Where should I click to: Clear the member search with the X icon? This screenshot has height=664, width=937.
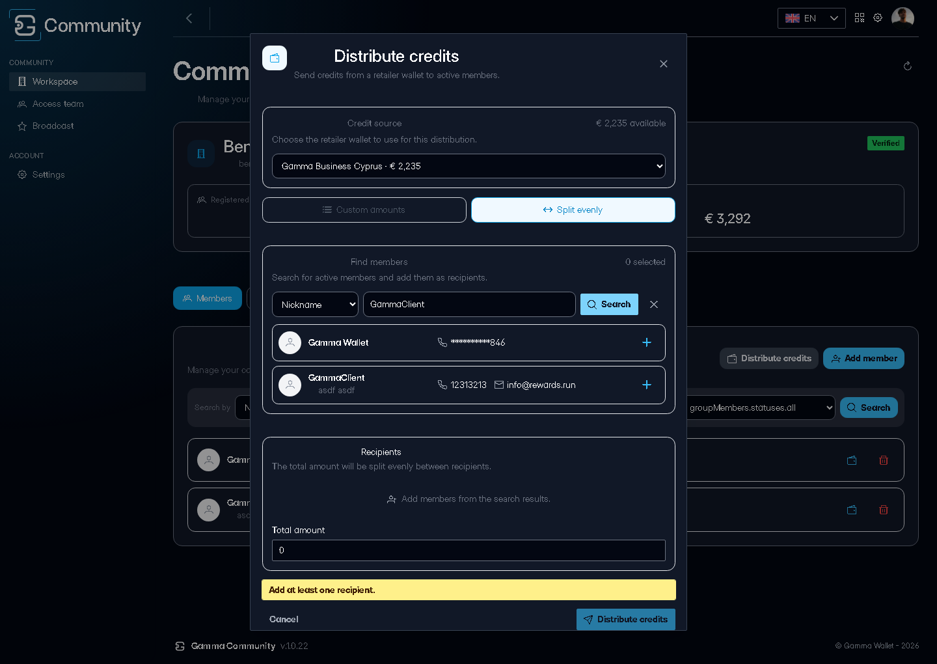click(x=654, y=305)
